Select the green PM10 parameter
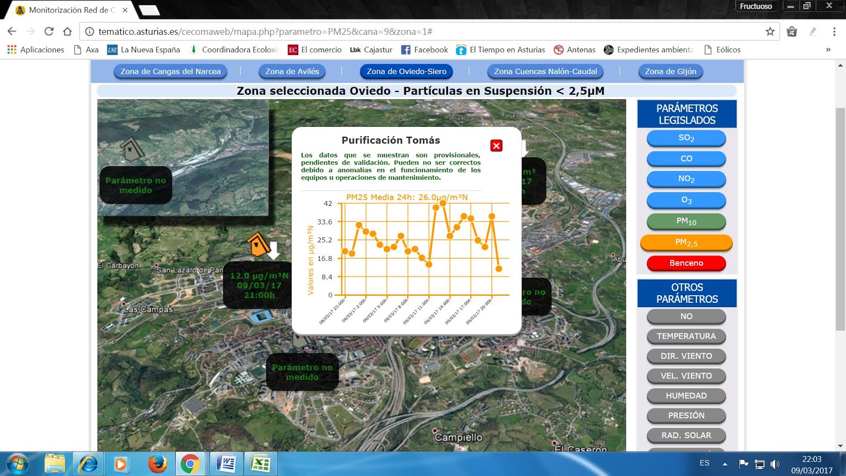The width and height of the screenshot is (846, 476). tap(686, 221)
